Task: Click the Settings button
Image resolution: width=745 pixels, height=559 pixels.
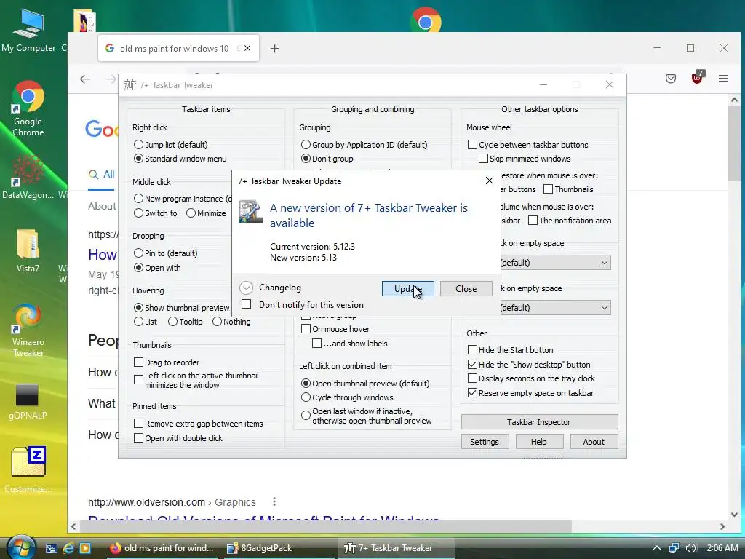Action: point(485,442)
